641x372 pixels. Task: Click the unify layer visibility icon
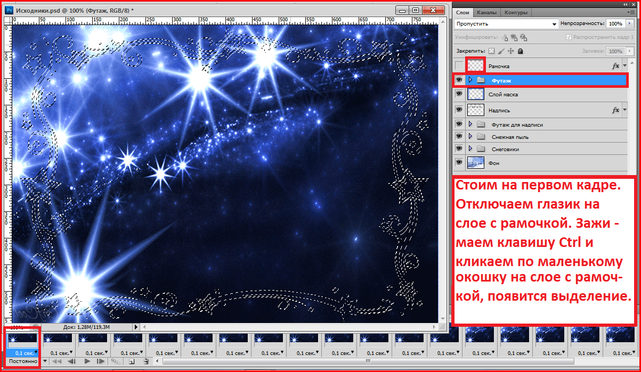tap(514, 37)
